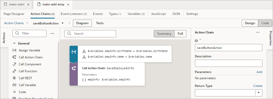273x99 pixels.
Task: Collapse the Properties side panel tab
Action: [270, 38]
